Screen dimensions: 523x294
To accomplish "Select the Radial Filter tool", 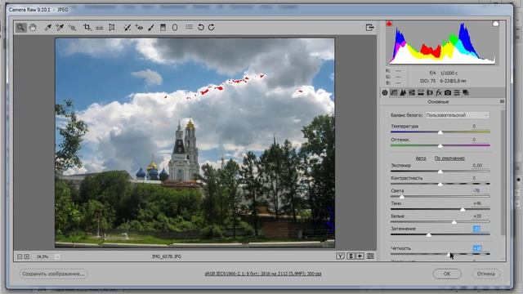I will click(x=175, y=27).
